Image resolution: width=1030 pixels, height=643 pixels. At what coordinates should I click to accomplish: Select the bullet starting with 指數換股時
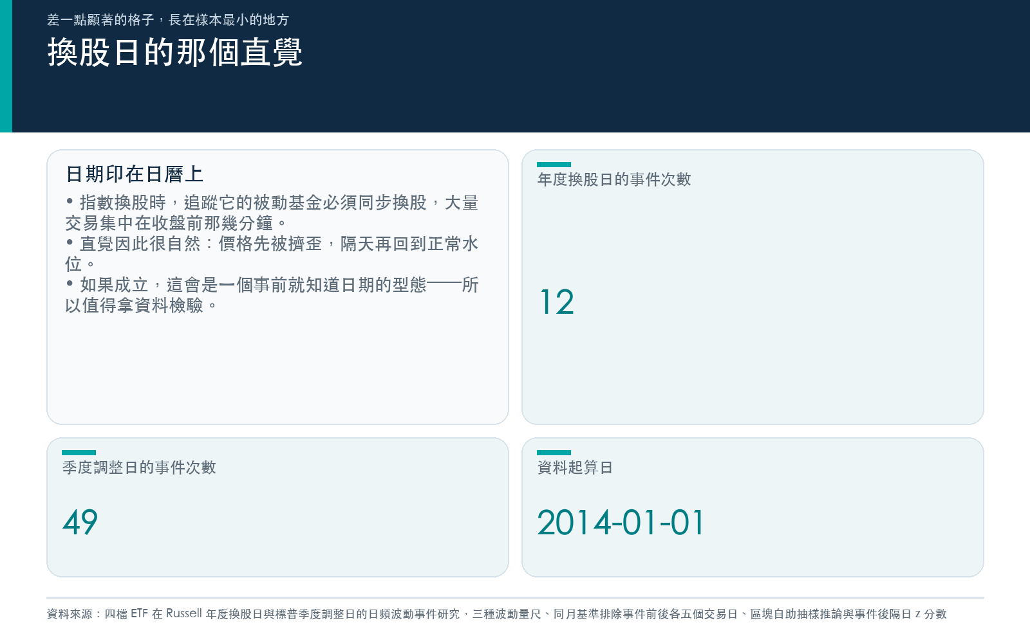[x=272, y=213]
